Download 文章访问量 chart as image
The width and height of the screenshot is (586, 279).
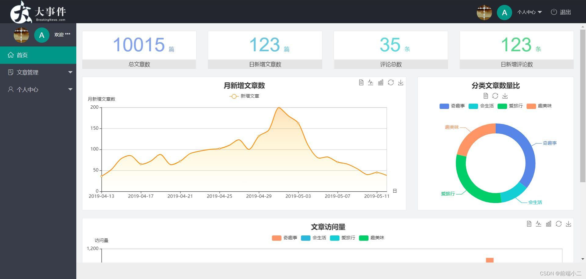point(569,224)
